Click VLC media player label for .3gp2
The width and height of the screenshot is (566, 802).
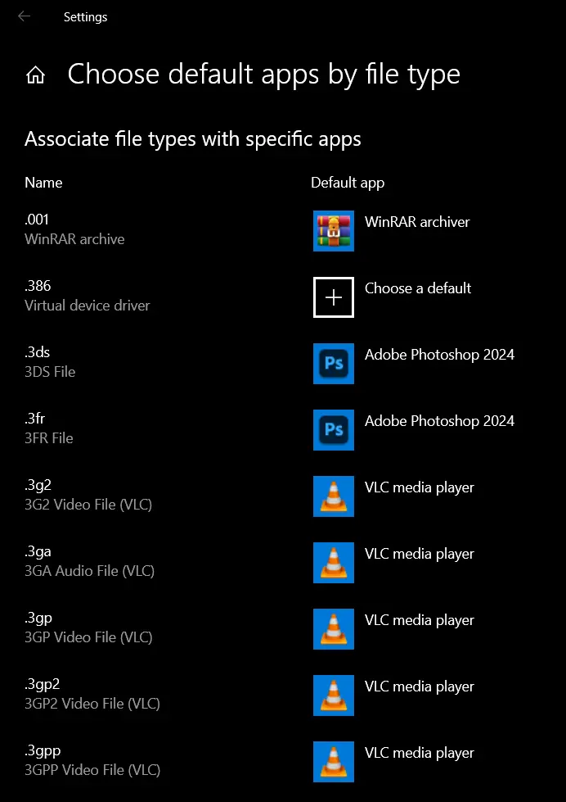420,686
